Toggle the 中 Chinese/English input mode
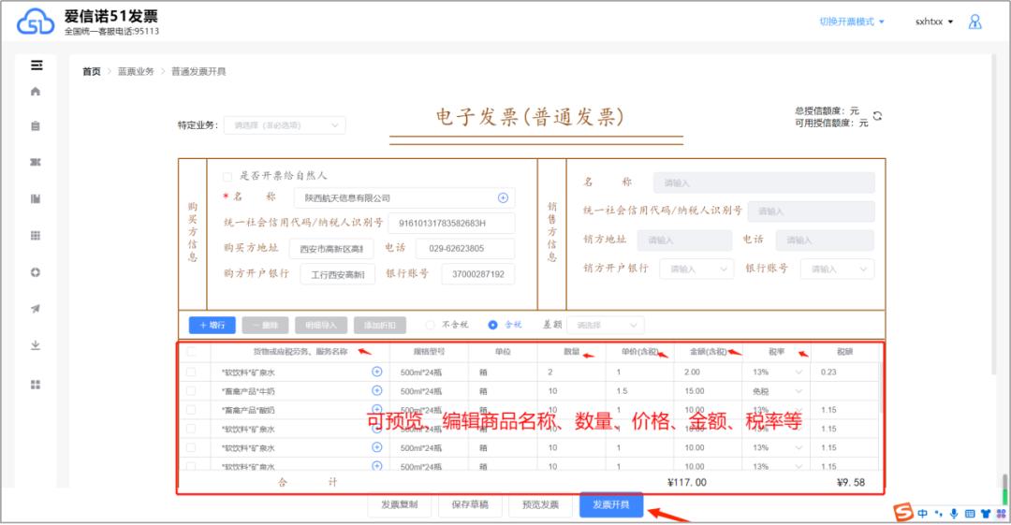The image size is (1011, 525). [x=923, y=514]
